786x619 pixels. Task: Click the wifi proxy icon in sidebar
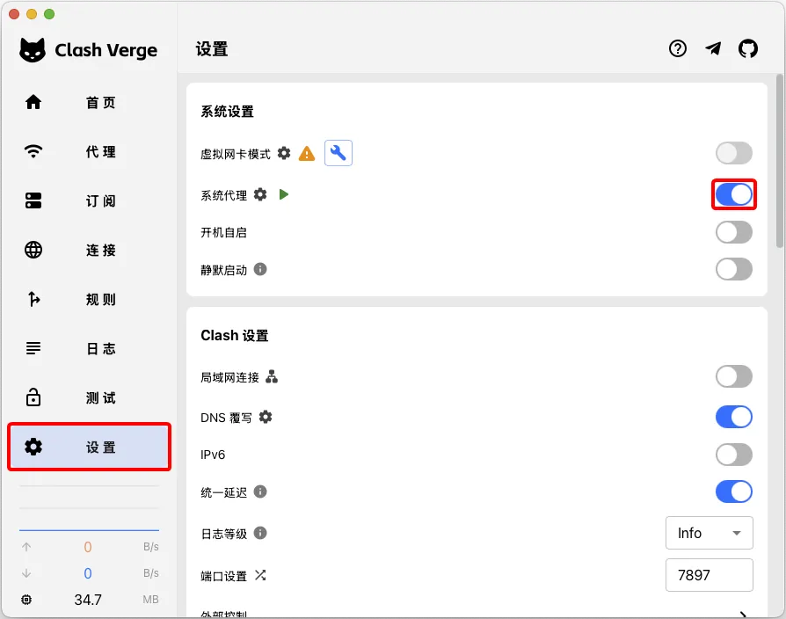[x=33, y=151]
